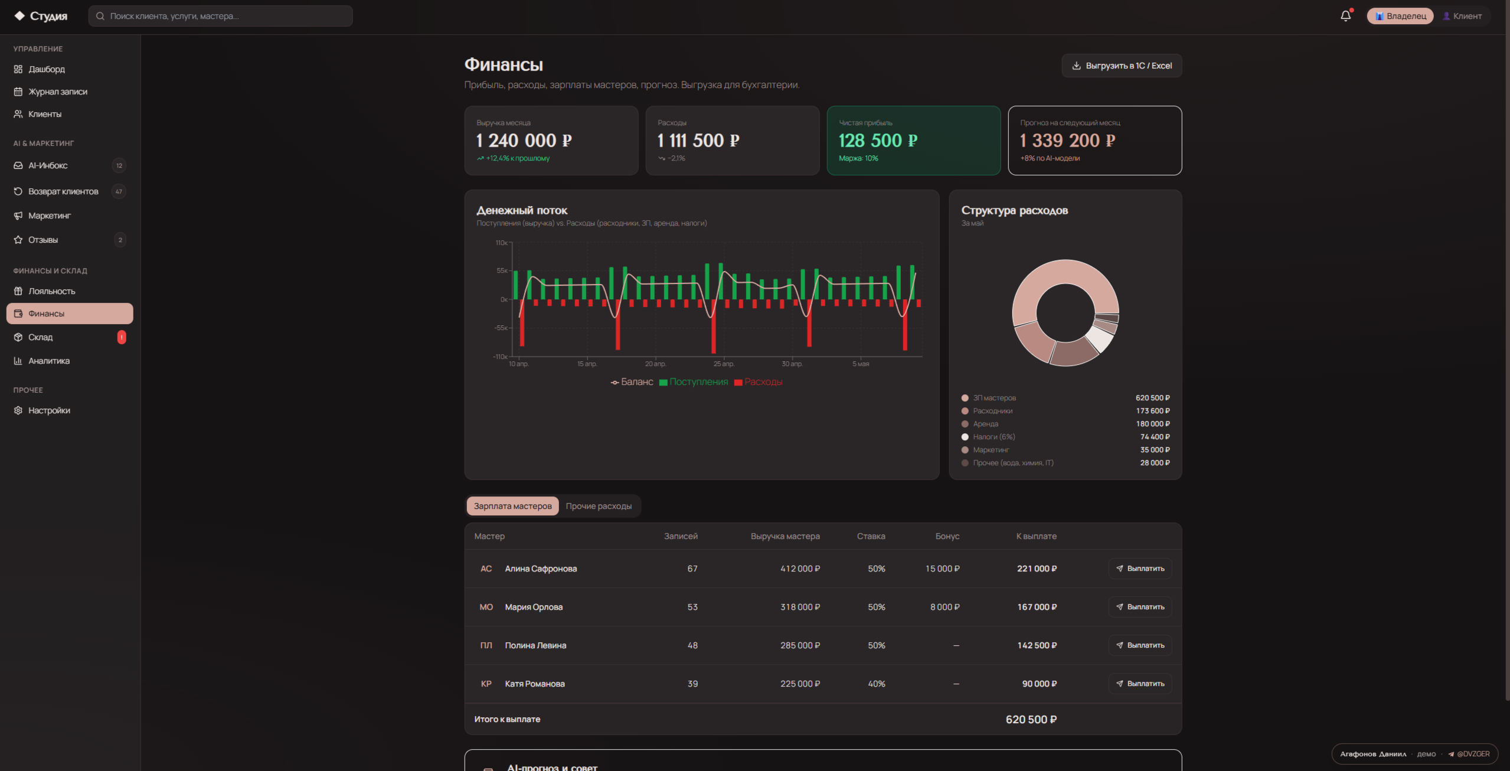
Task: Click the AC avatar of Алина Сафронова
Action: 486,569
